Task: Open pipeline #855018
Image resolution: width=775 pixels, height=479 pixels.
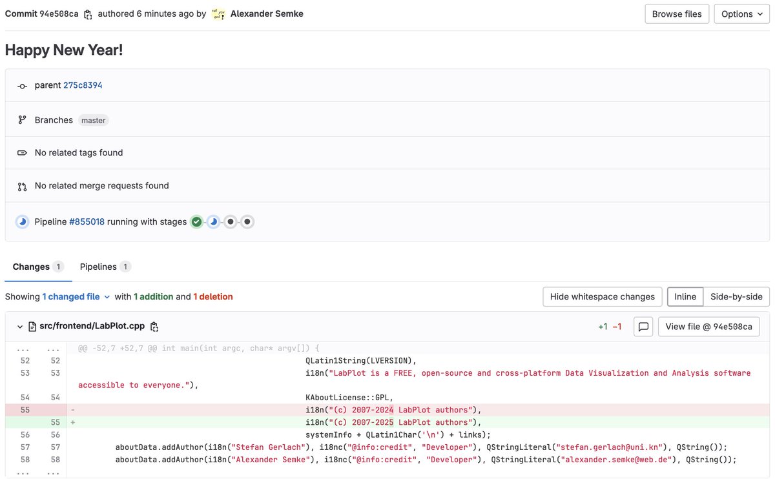Action: click(87, 222)
